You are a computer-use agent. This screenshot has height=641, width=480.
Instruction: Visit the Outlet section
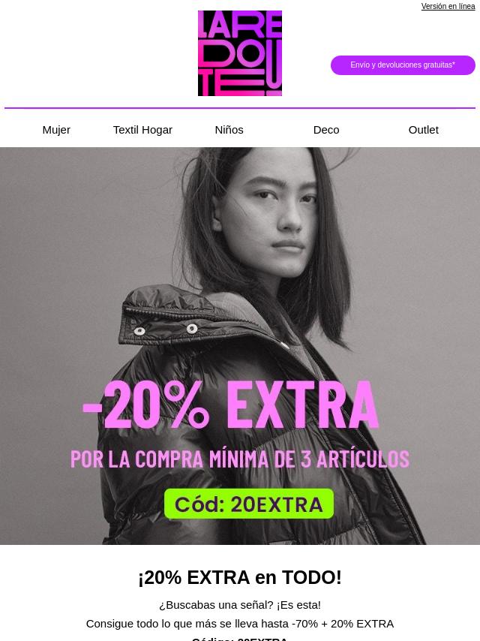(x=423, y=130)
